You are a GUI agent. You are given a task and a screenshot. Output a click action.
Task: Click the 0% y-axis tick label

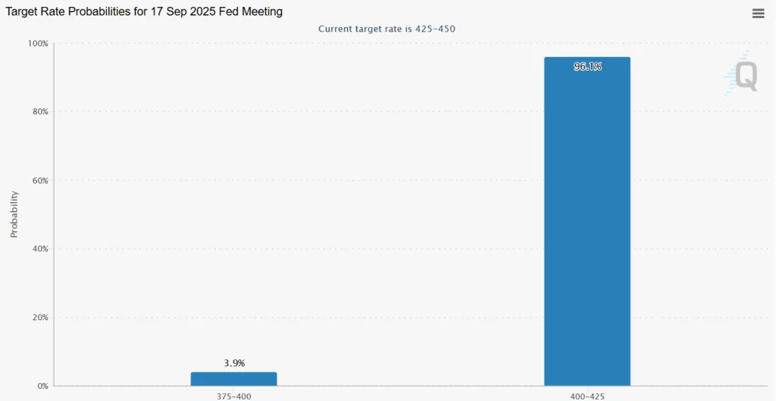click(42, 386)
